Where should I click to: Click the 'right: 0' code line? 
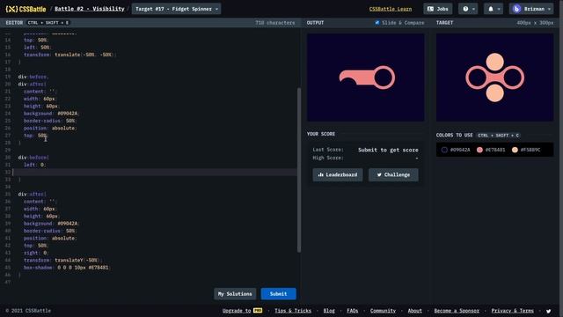(x=36, y=253)
